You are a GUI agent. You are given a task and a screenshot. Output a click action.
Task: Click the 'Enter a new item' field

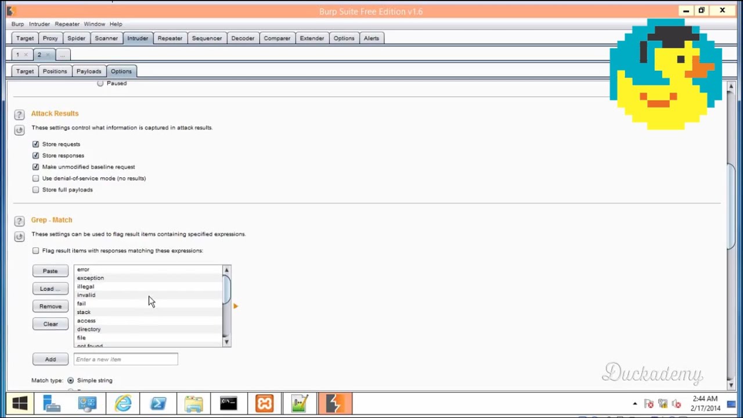click(125, 359)
